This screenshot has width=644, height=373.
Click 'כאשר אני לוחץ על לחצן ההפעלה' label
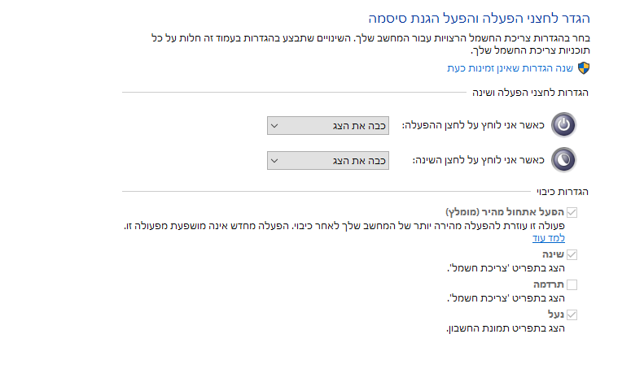tap(472, 125)
